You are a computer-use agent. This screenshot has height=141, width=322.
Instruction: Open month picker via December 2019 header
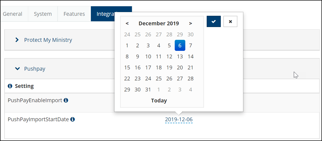click(159, 24)
